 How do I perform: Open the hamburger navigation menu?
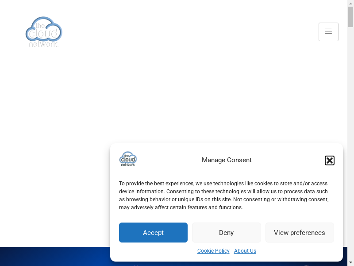328,32
